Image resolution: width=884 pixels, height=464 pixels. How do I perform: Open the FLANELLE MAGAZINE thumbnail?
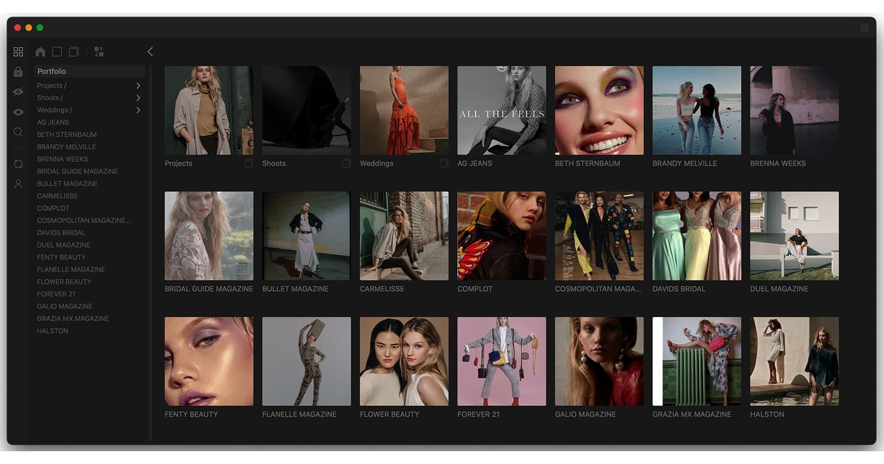click(307, 361)
